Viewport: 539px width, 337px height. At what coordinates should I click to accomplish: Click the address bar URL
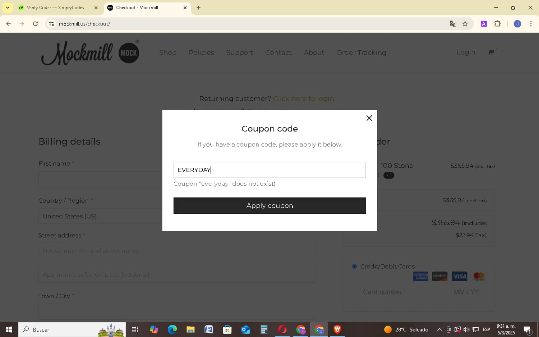coord(84,24)
